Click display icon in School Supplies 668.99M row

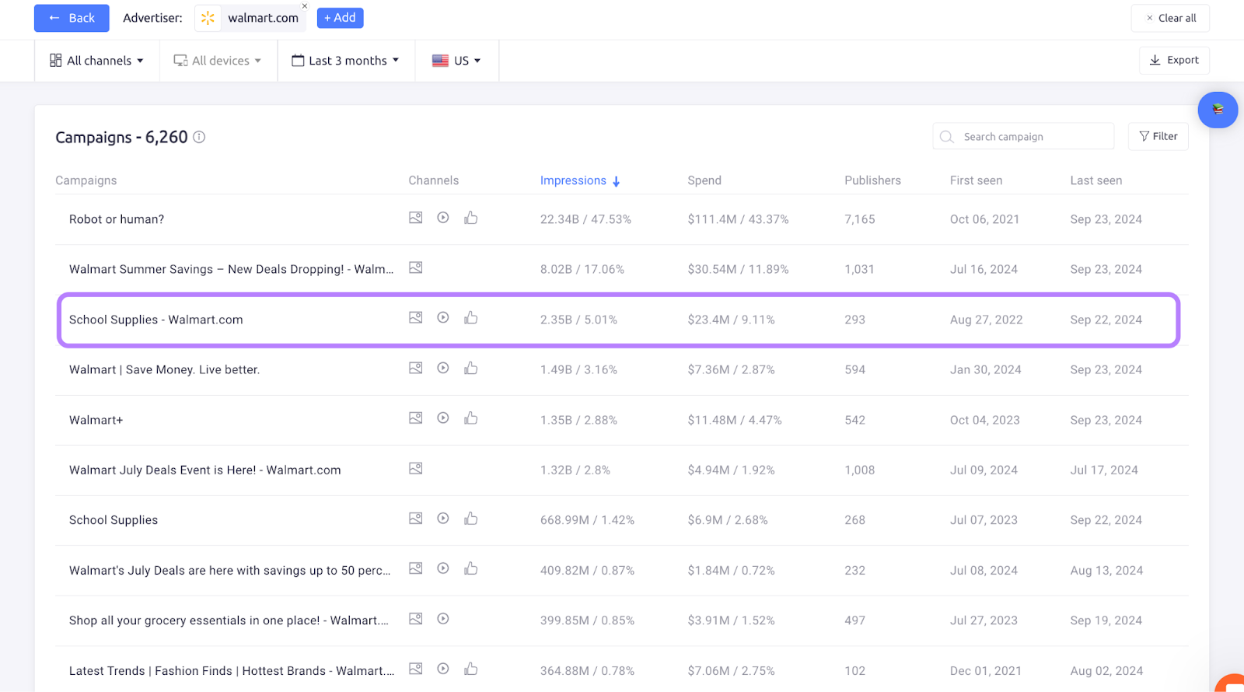point(416,518)
